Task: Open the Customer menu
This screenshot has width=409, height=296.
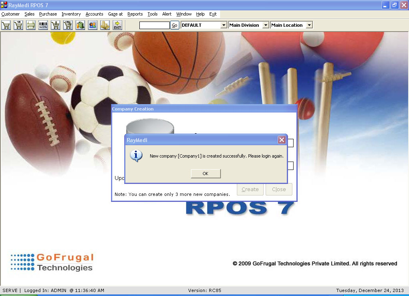Action: click(10, 14)
